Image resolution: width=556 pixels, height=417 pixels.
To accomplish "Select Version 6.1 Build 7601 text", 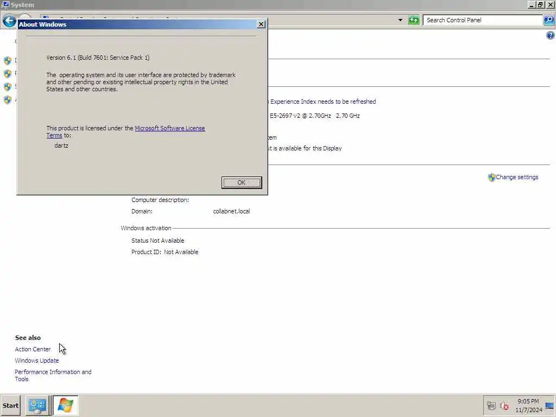I will 98,58.
